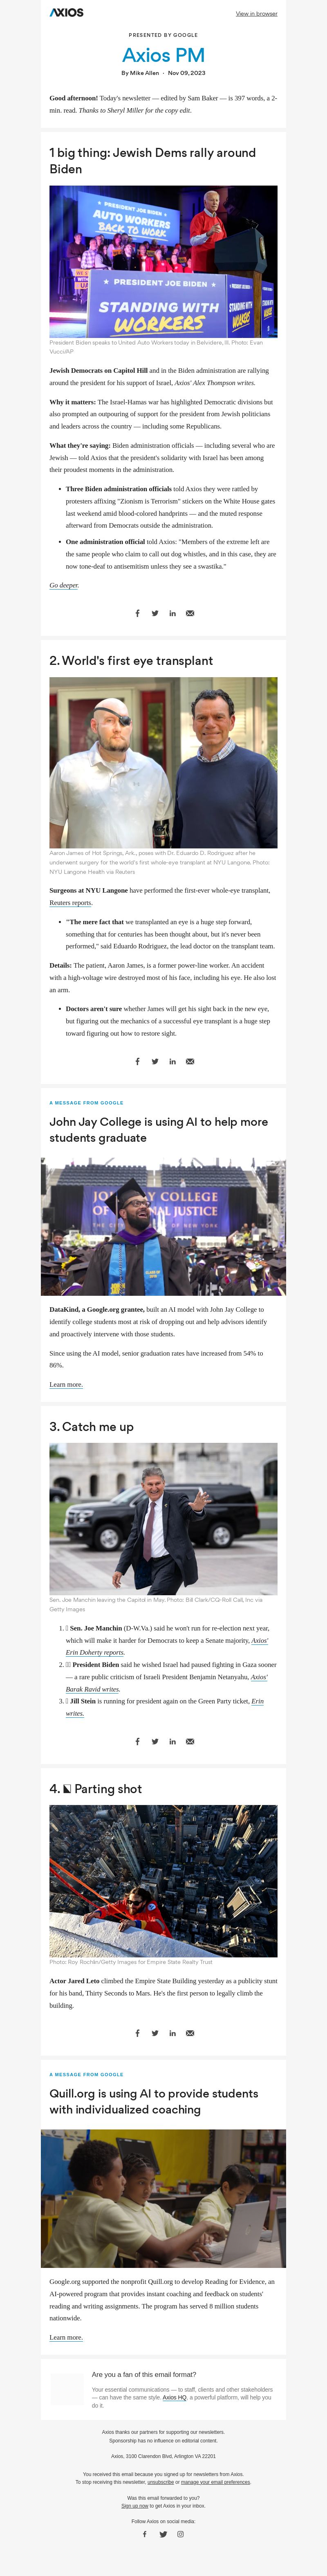Image resolution: width=327 pixels, height=2576 pixels.
Task: Share the Jewish Dems story on Facebook
Action: click(138, 613)
